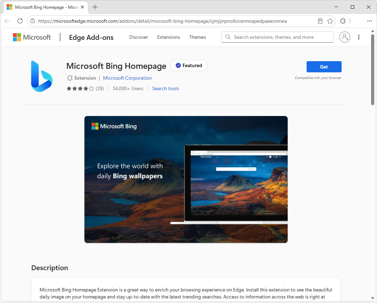Click 'Compatible with your browser' text

(x=318, y=78)
